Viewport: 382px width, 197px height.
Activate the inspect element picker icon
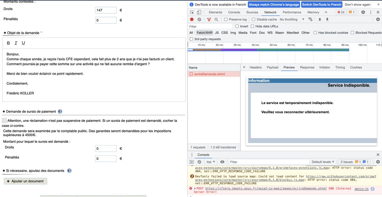pos(192,12)
